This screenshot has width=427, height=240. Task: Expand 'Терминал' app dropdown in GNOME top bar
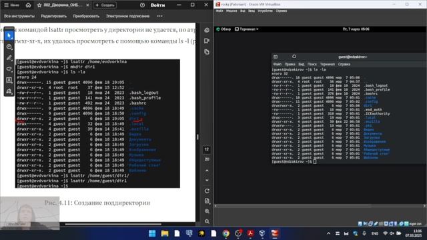coord(246,29)
